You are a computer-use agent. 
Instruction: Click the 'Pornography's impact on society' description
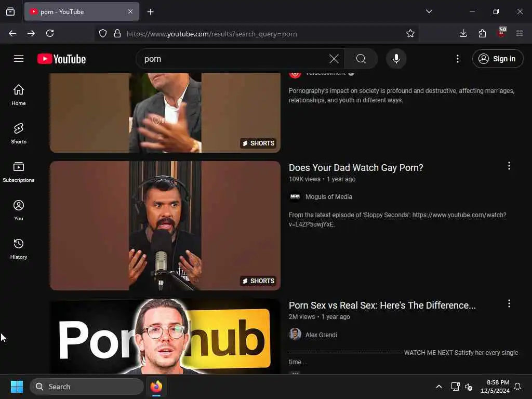[x=402, y=96]
